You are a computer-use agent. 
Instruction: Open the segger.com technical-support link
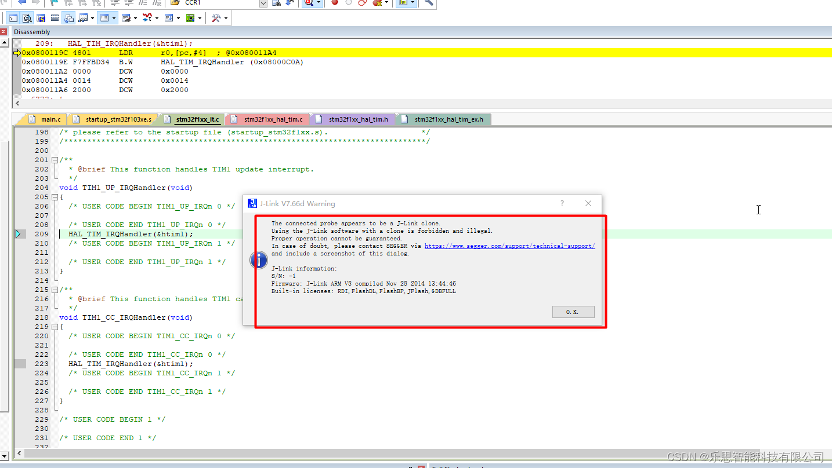[510, 246]
